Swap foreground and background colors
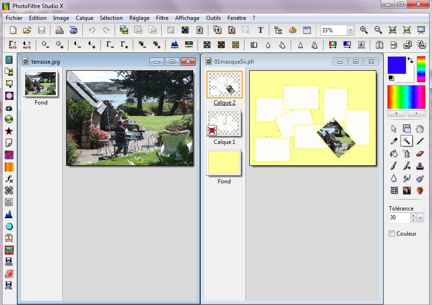Image resolution: width=432 pixels, height=305 pixels. [411, 60]
